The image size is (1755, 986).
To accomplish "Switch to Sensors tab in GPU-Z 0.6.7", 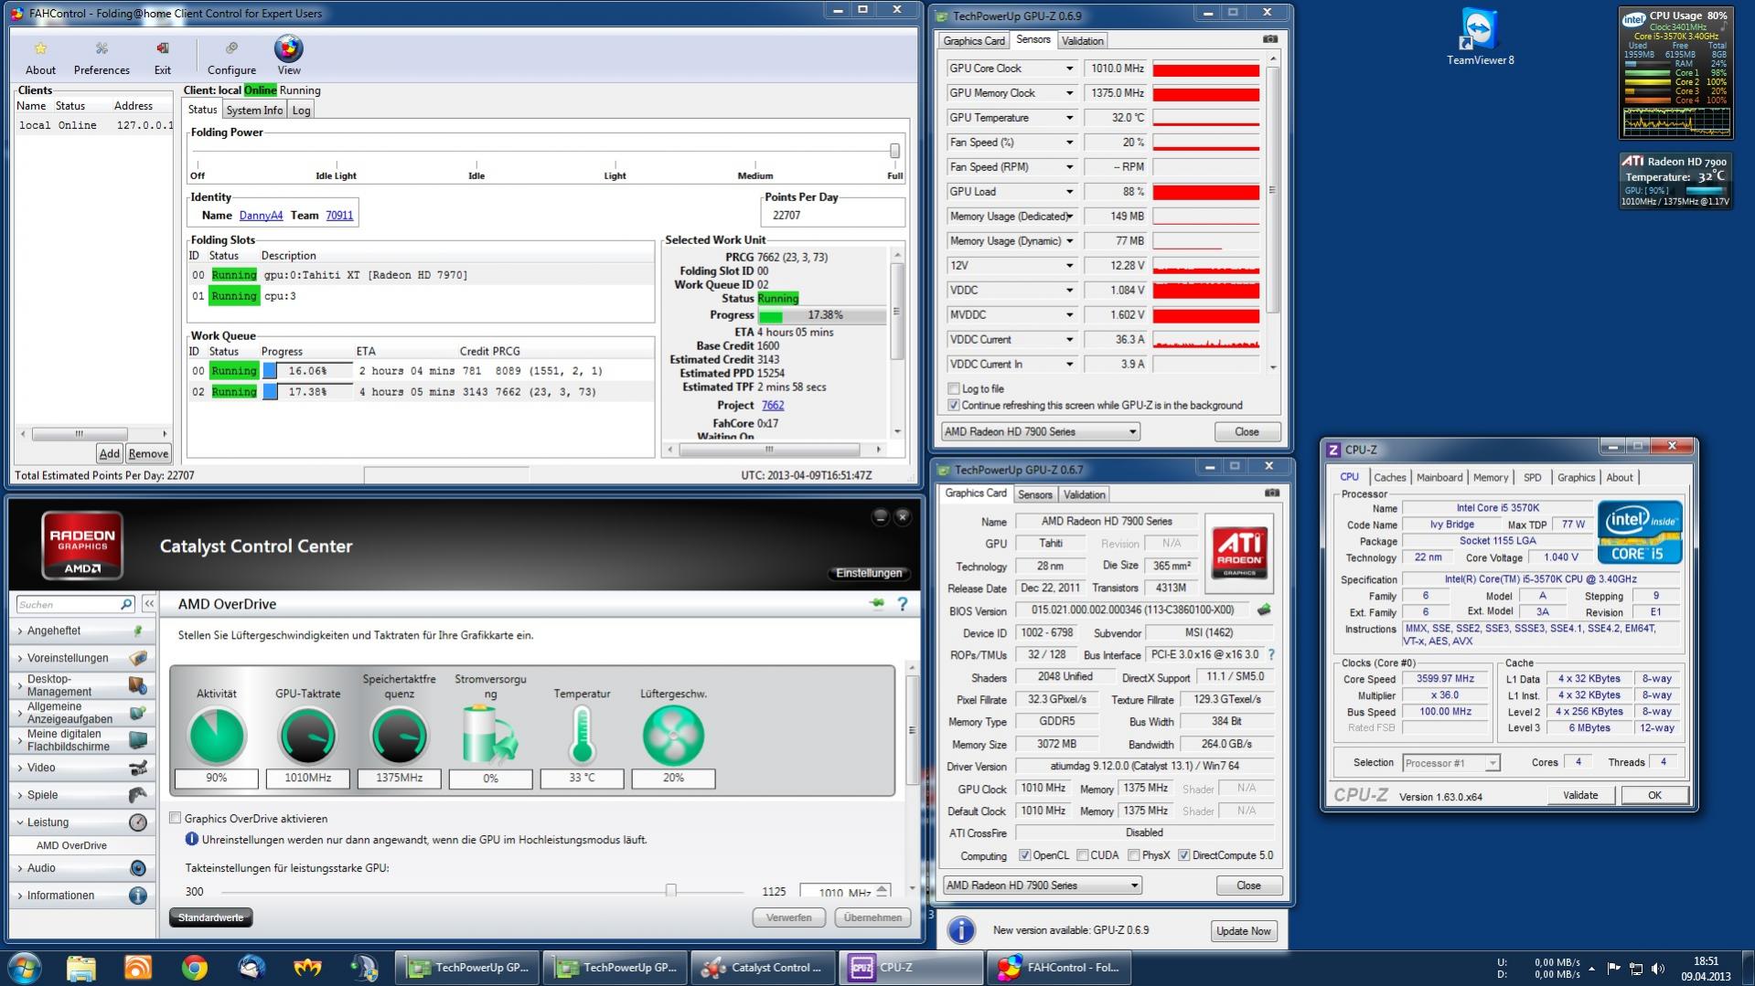I will click(1035, 494).
